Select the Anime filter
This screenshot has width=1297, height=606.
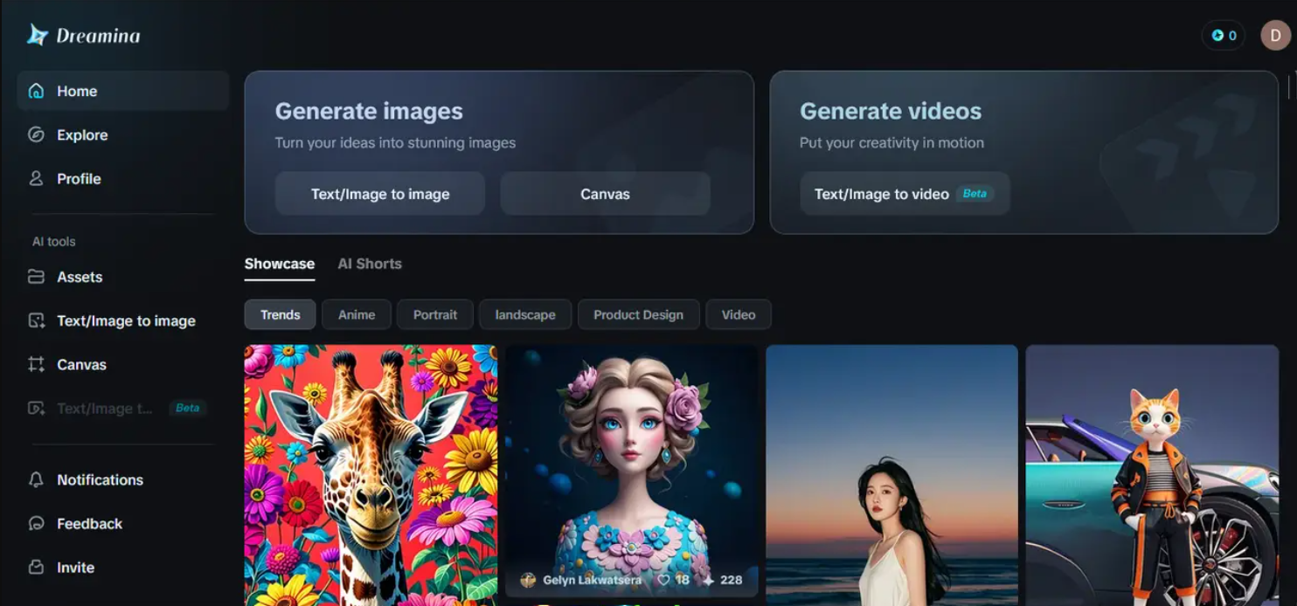coord(357,314)
